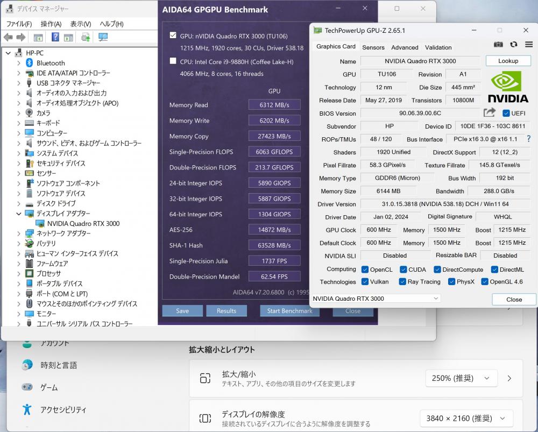Open the 250% (推奨) scale dropdown
The image size is (538, 432).
(462, 378)
